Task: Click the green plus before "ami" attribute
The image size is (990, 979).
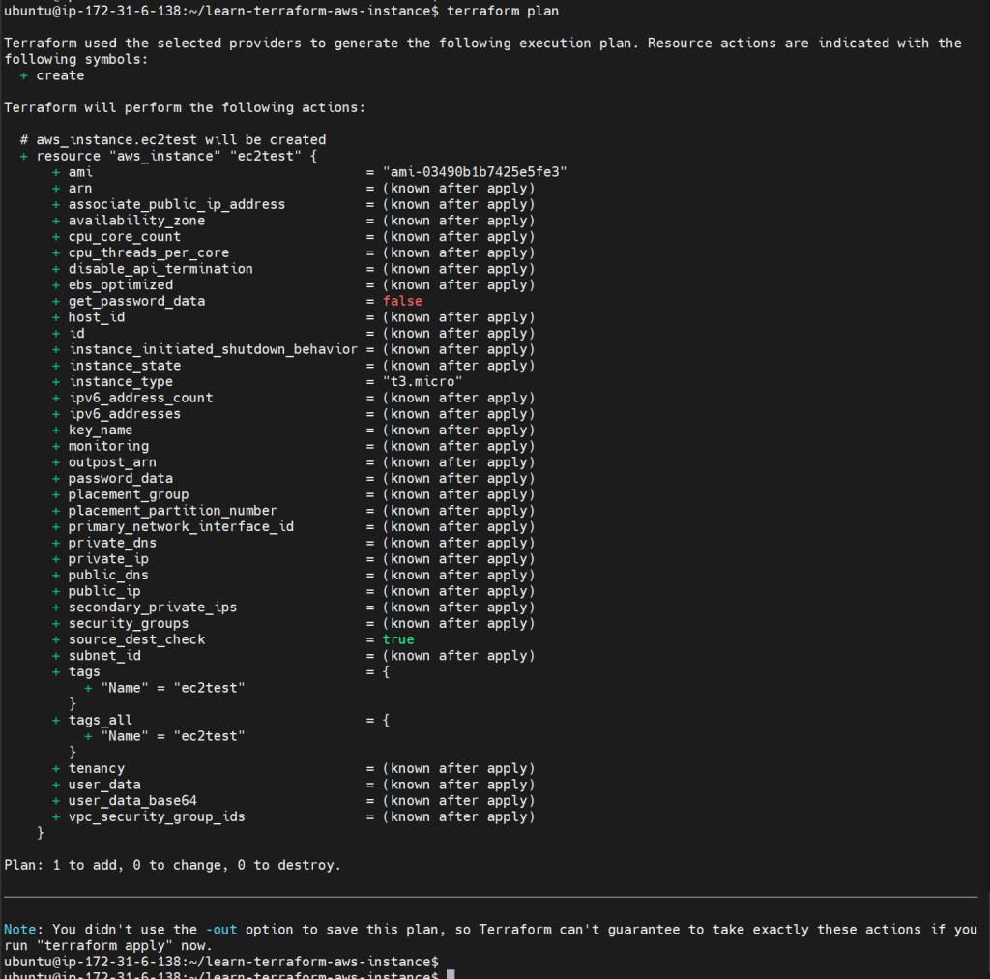Action: (x=56, y=172)
